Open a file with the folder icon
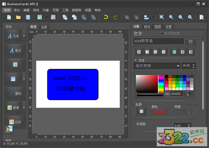 pyautogui.click(x=18, y=17)
